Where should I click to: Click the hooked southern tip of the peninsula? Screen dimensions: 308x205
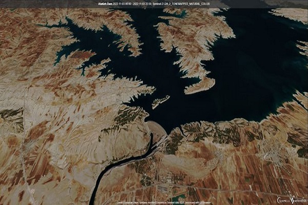click(x=200, y=86)
